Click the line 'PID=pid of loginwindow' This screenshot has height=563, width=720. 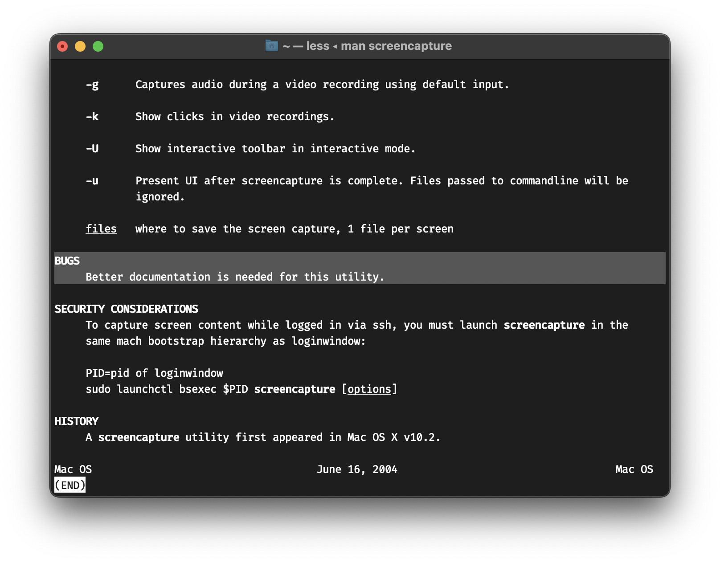pyautogui.click(x=154, y=373)
